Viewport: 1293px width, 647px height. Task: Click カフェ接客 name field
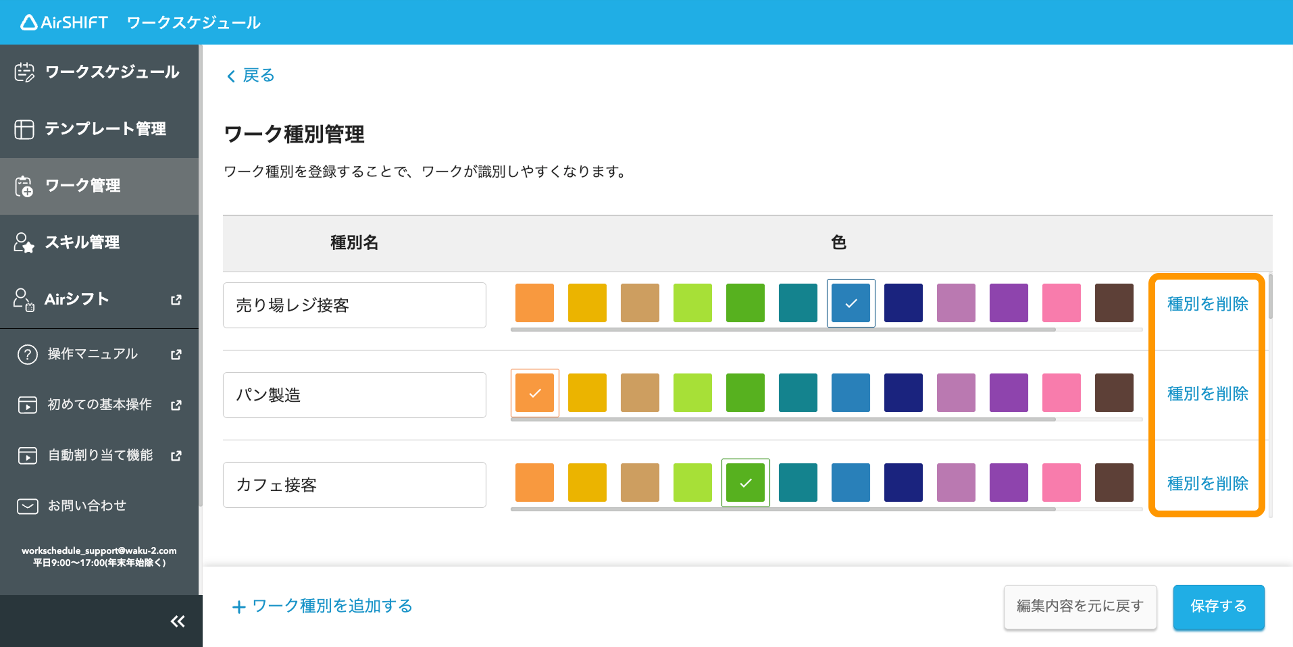pos(355,485)
